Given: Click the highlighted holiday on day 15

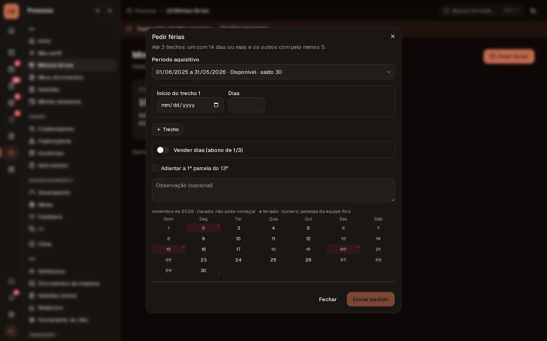Looking at the screenshot, I should 169,249.
